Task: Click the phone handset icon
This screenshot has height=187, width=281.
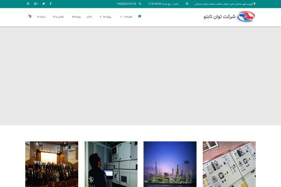Action: [140, 4]
